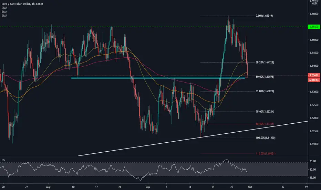This screenshot has height=190, width=321.
Task: Click the 1.62500 price axis label
Action: click(314, 105)
